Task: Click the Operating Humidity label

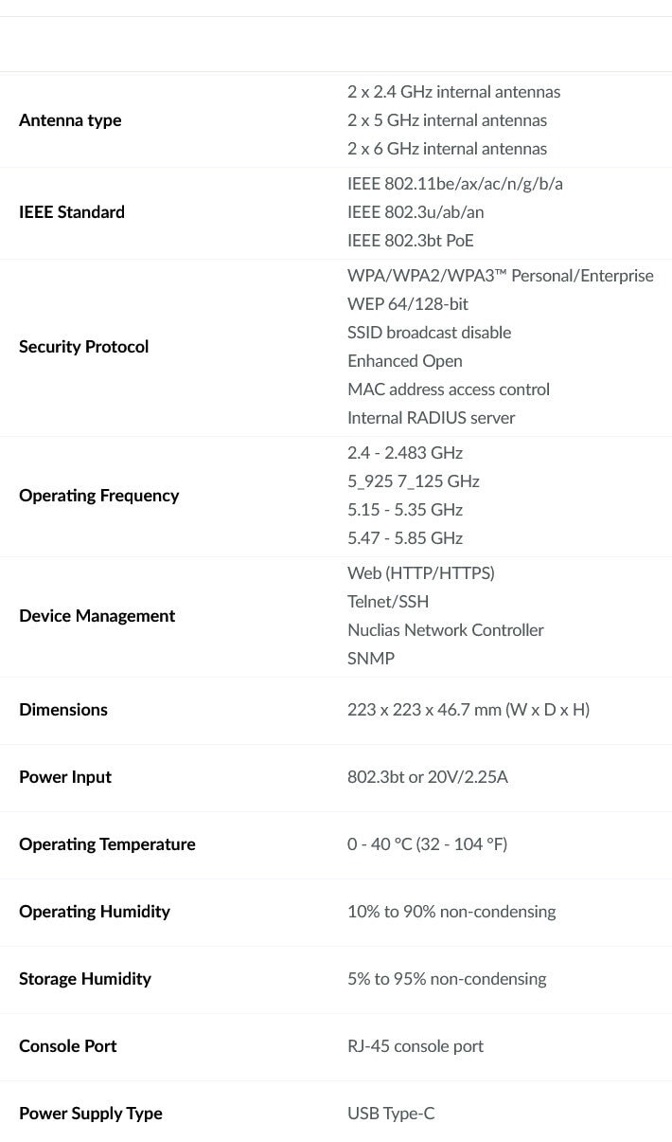Action: tap(95, 912)
